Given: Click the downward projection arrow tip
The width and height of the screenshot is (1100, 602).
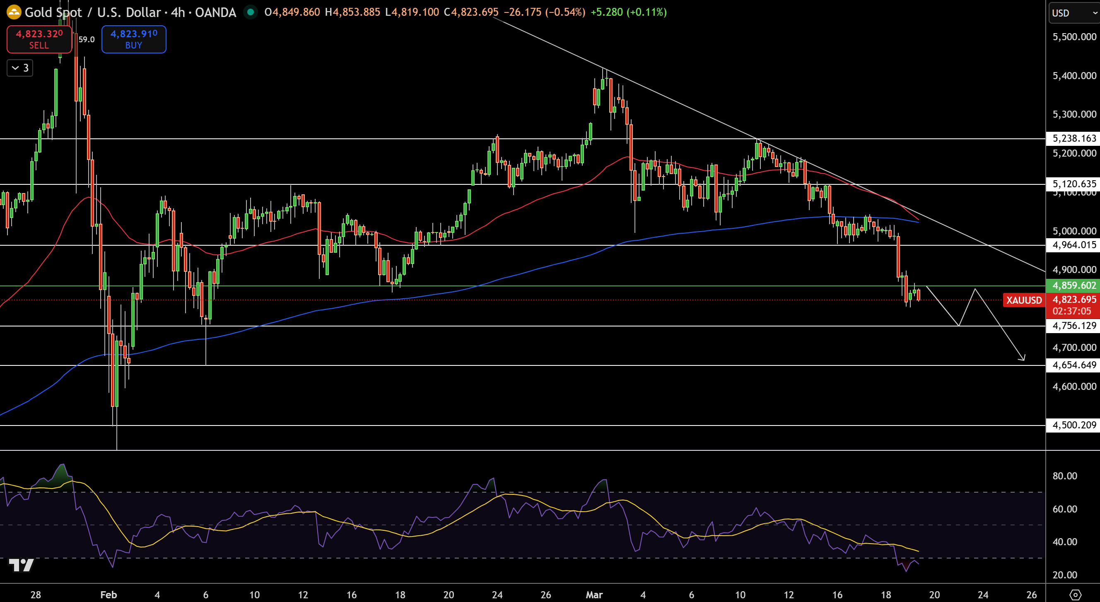Looking at the screenshot, I should [x=1022, y=358].
